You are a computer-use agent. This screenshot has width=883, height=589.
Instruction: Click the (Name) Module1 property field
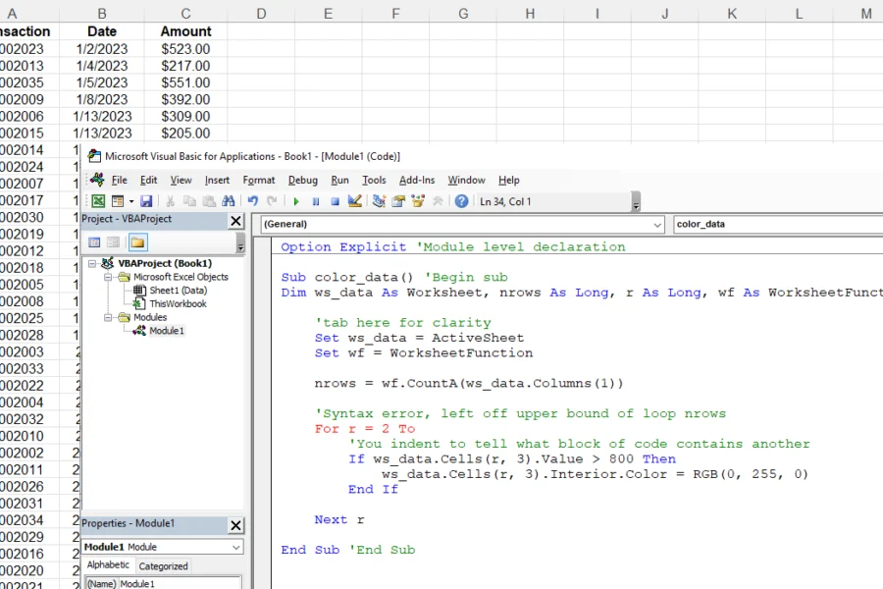pyautogui.click(x=163, y=583)
